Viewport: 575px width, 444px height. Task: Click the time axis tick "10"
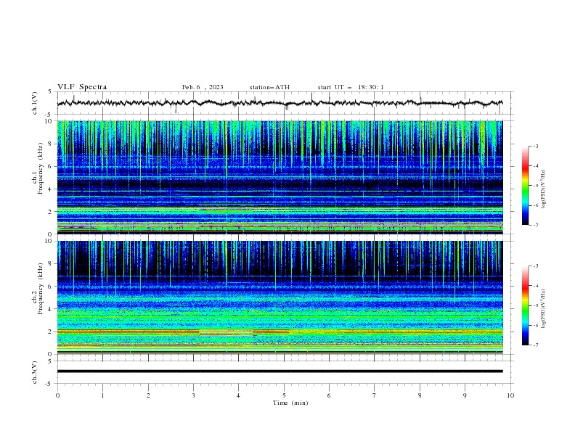(510, 395)
